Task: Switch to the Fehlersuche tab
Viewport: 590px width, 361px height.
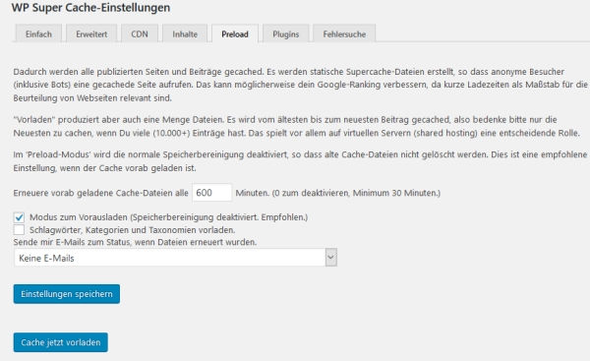Action: click(x=344, y=33)
